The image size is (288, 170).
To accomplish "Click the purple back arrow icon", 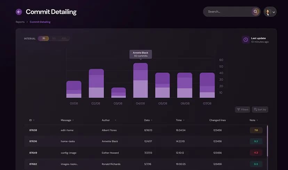I will [19, 12].
